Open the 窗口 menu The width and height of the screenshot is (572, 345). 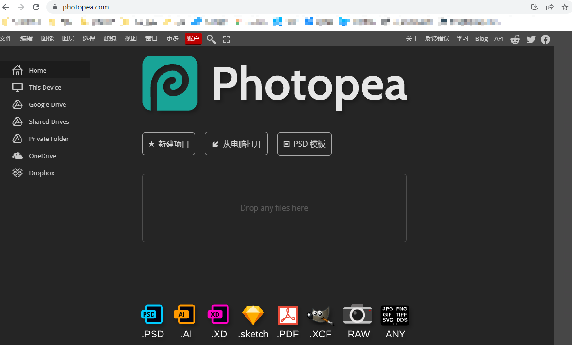(x=152, y=39)
